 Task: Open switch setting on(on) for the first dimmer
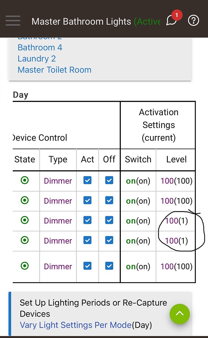(138, 181)
